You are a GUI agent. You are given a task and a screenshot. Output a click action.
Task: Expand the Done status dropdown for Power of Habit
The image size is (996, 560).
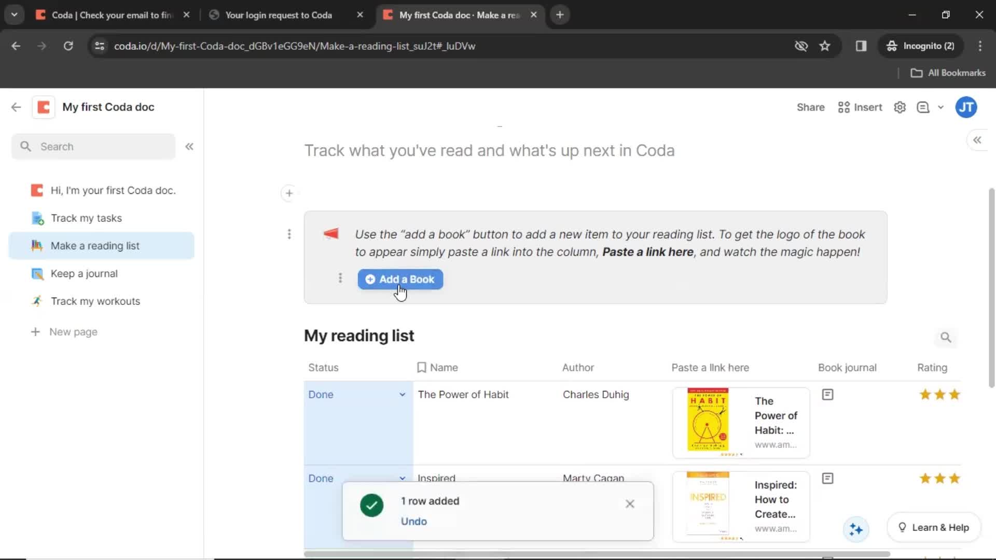coord(402,395)
